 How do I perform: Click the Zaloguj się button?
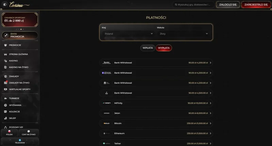coord(228,5)
